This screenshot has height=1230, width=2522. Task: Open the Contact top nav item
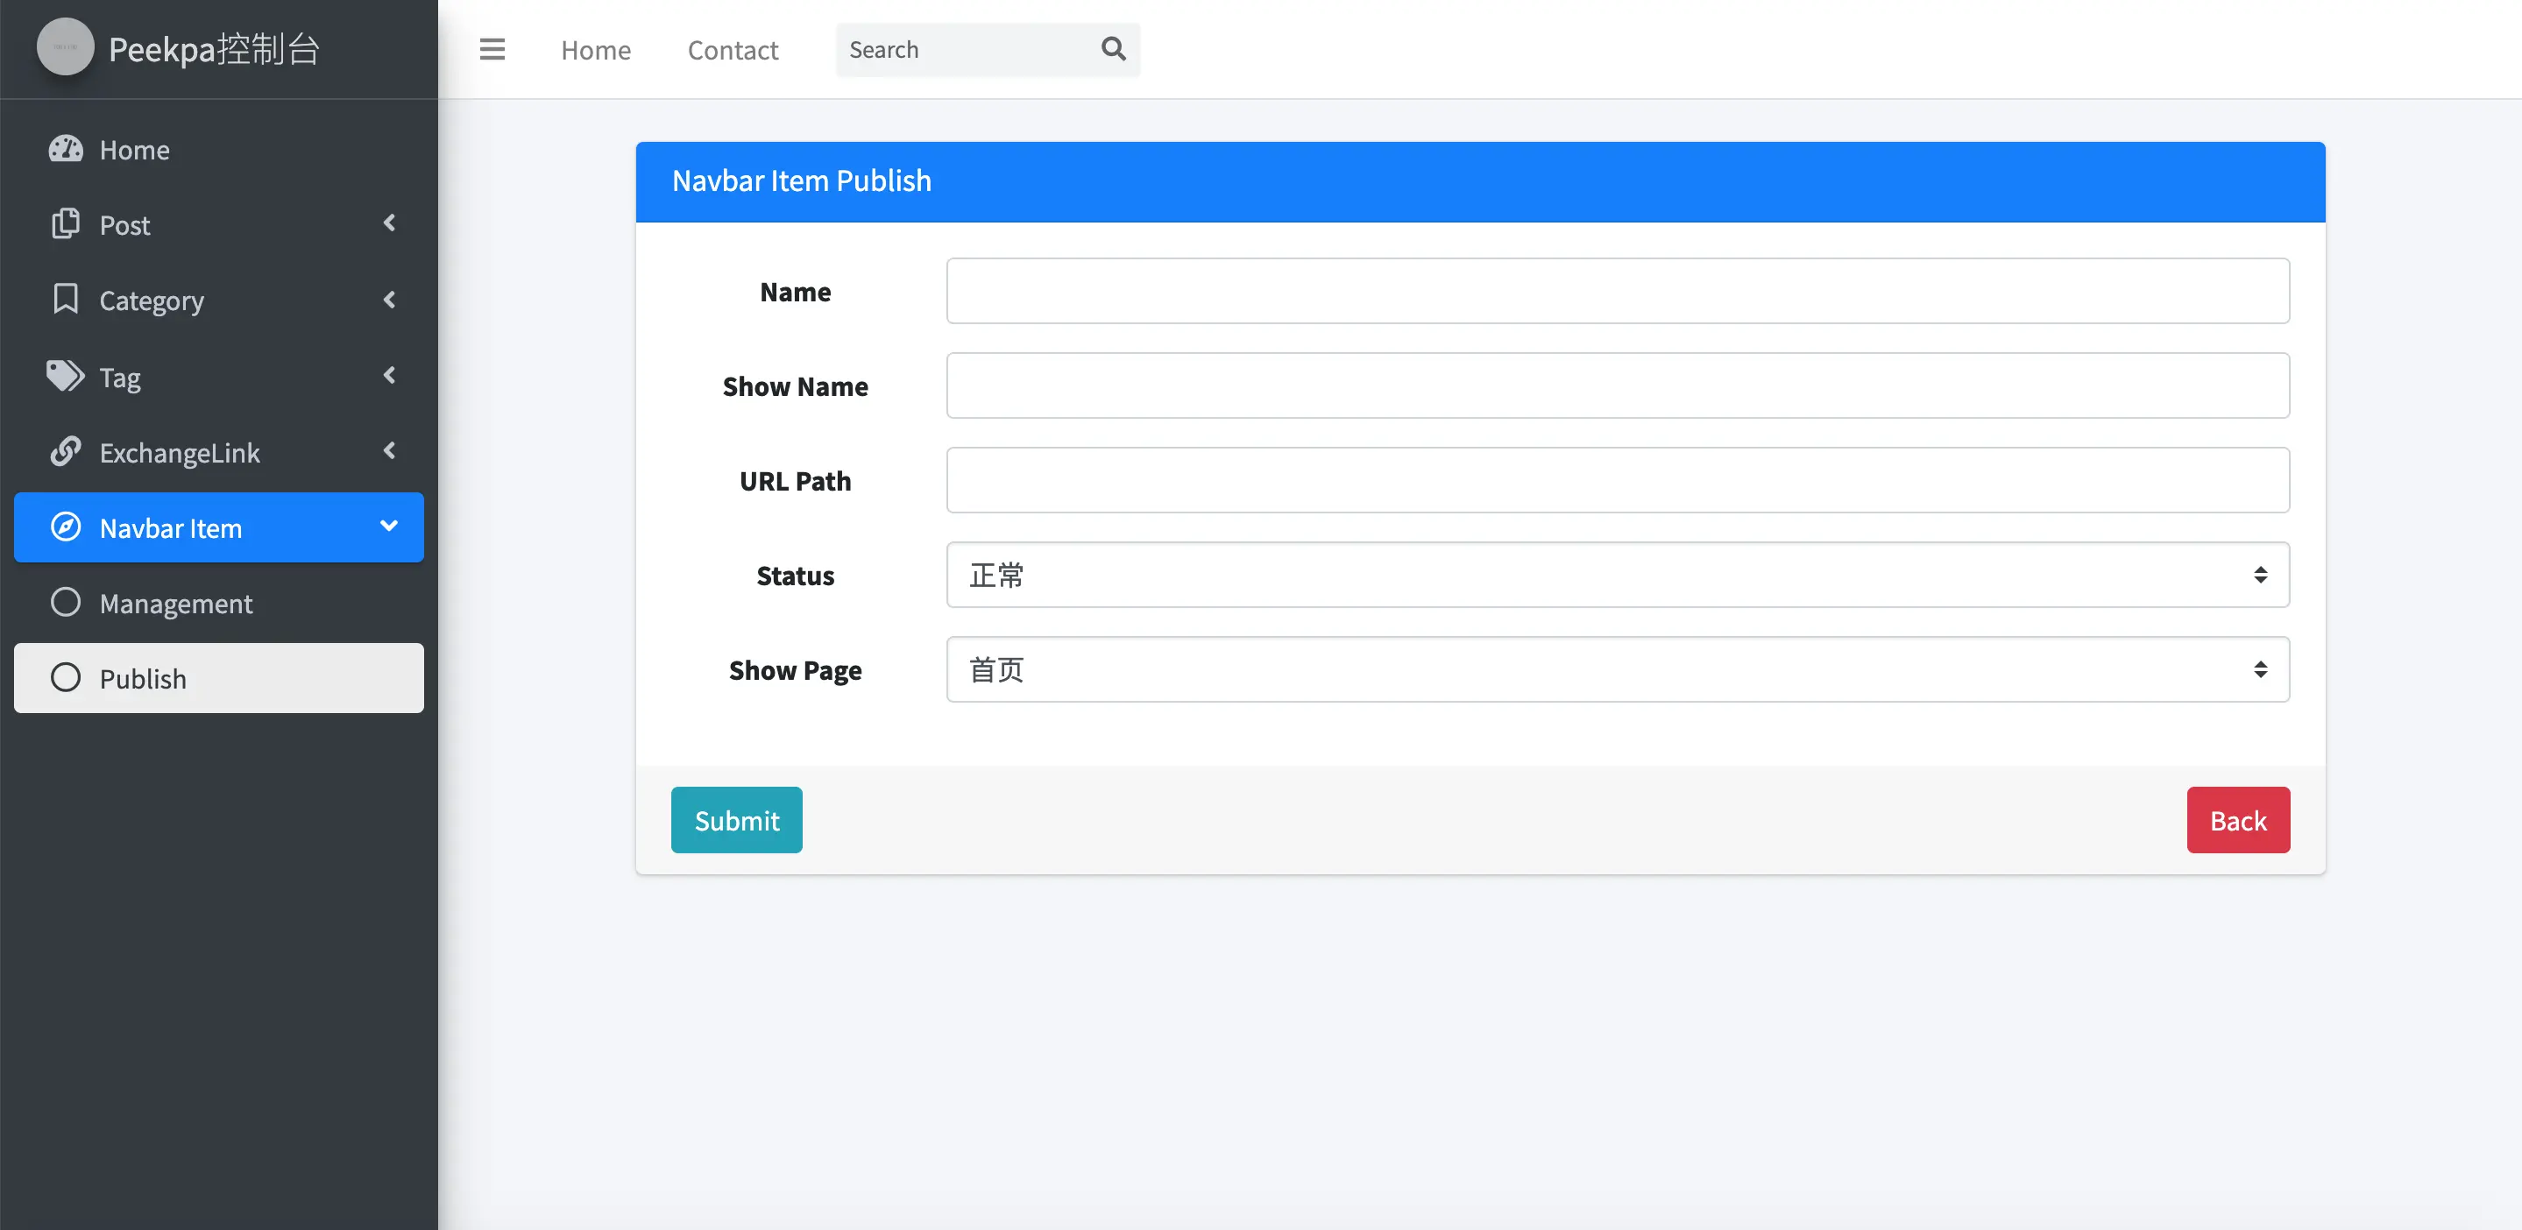coord(733,50)
